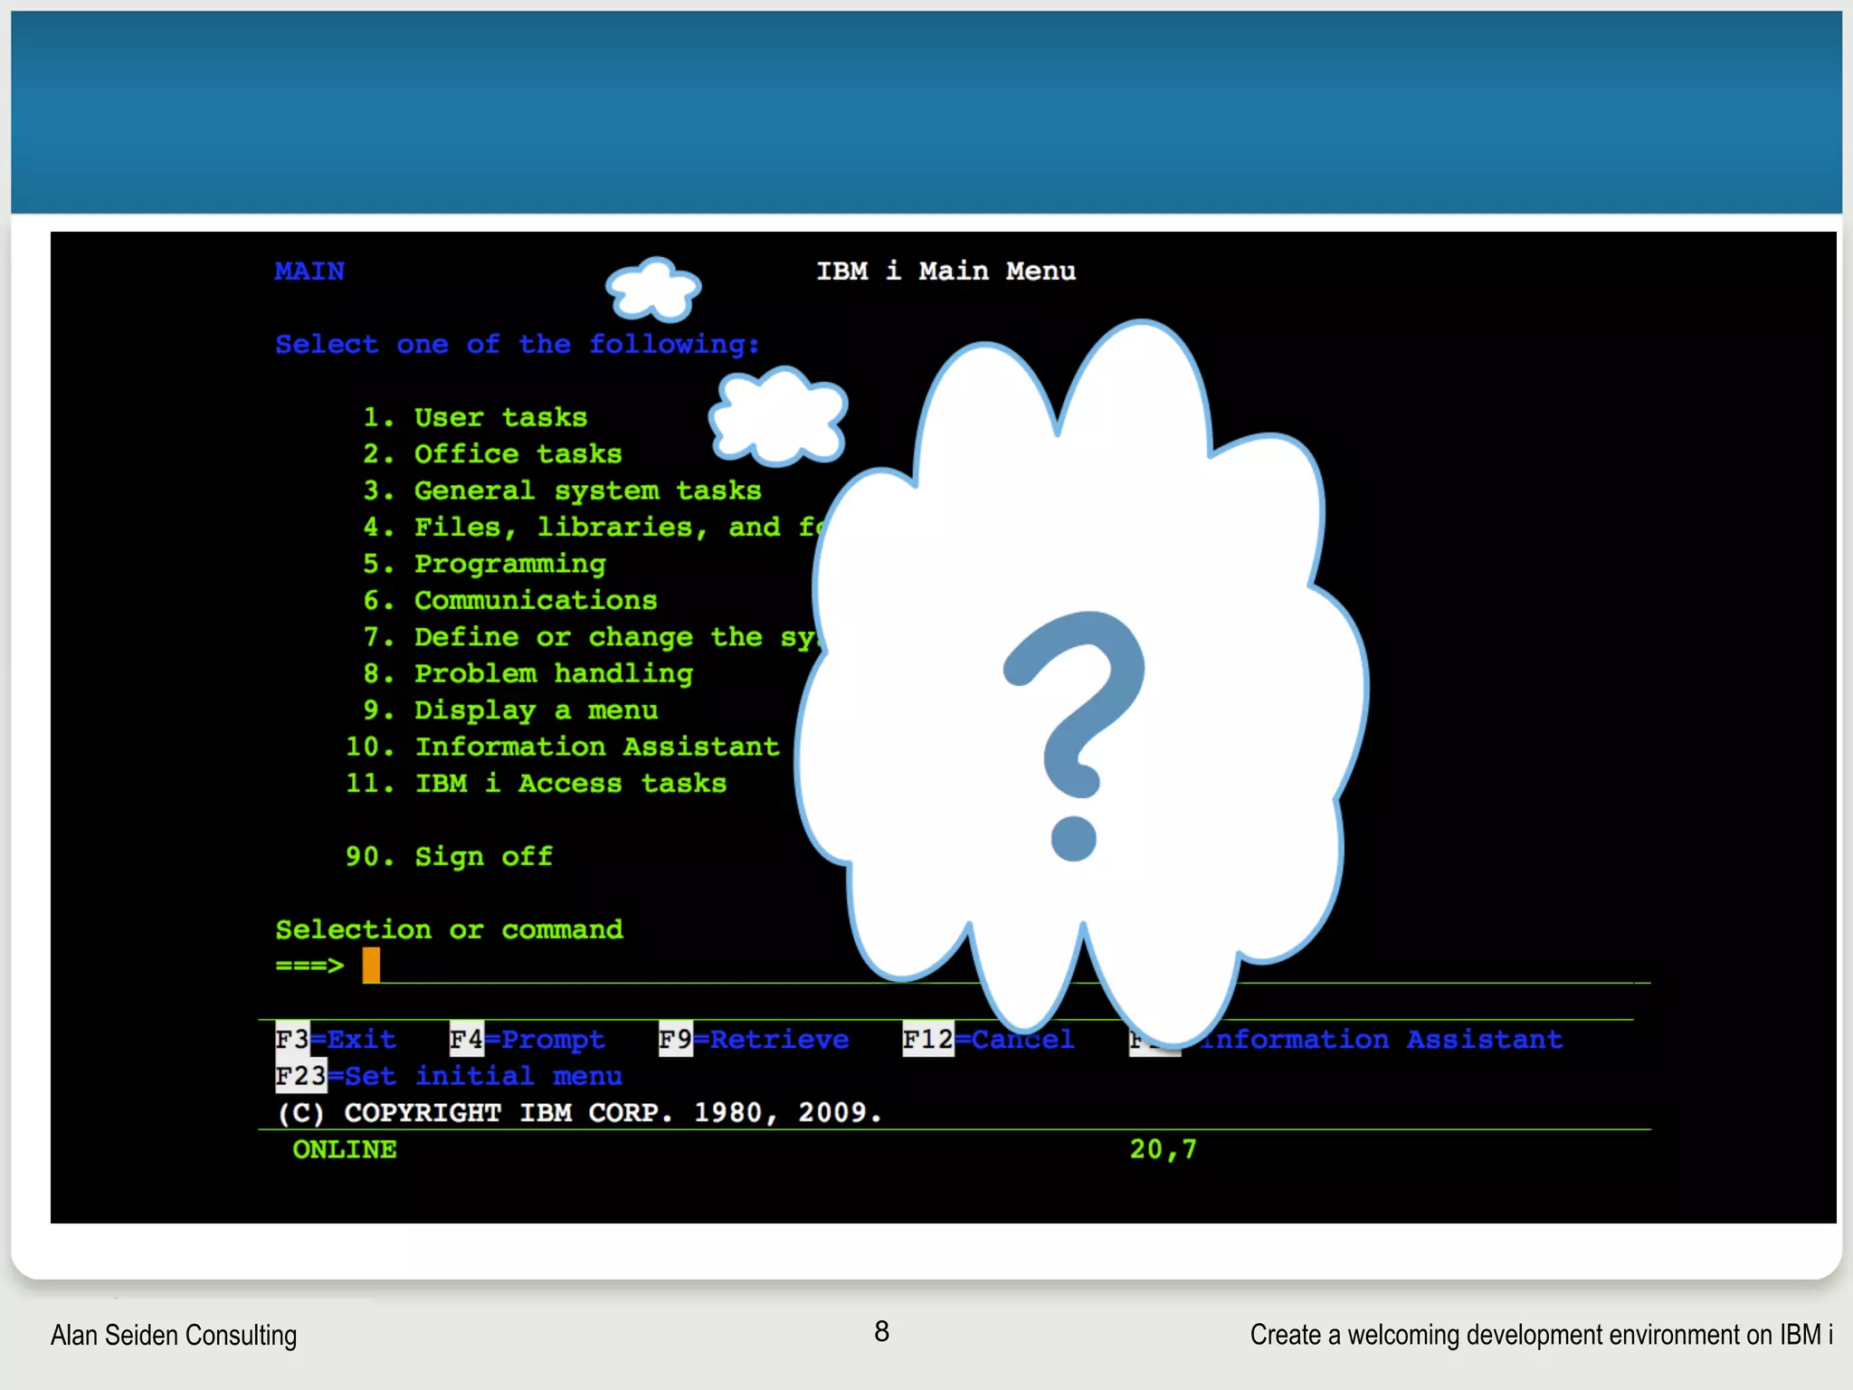Click the copyright IBM CORP. line
This screenshot has width=1853, height=1390.
579,1112
